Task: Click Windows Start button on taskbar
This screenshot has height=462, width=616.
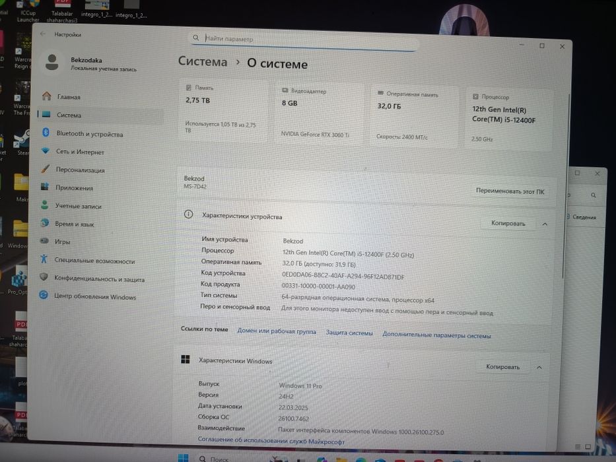Action: tap(183, 457)
